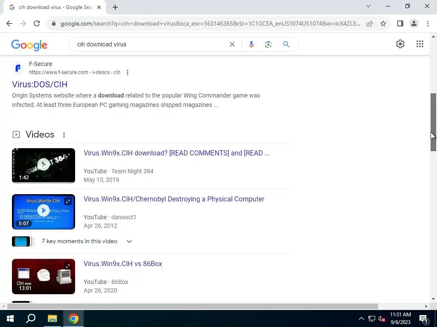Click the 'YouTube · danooct1' source text

pos(110,217)
